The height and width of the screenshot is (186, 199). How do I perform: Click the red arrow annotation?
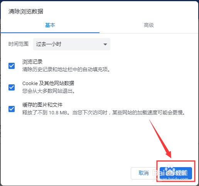[x=160, y=139]
